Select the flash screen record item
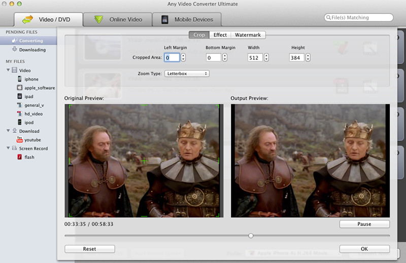Screen dimensions: 406x263 tap(29, 157)
